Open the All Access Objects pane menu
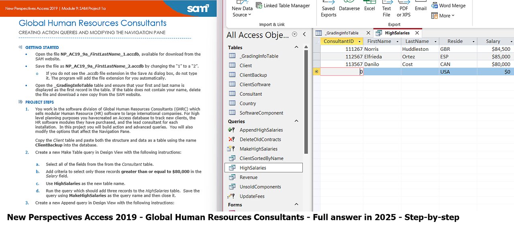514x226 pixels. point(295,34)
